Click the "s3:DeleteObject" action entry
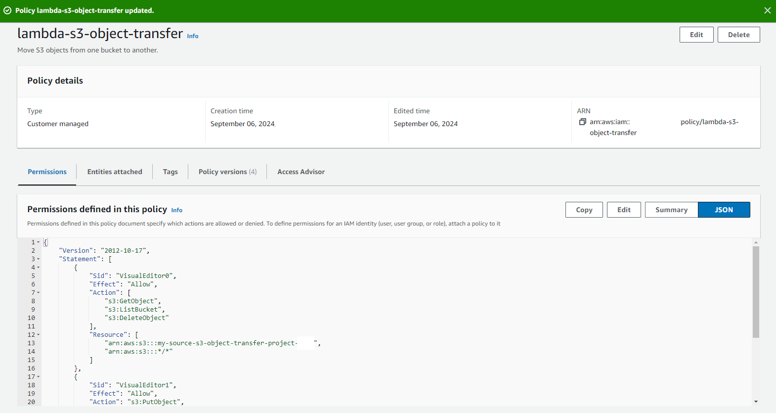Viewport: 776px width, 413px height. [136, 318]
